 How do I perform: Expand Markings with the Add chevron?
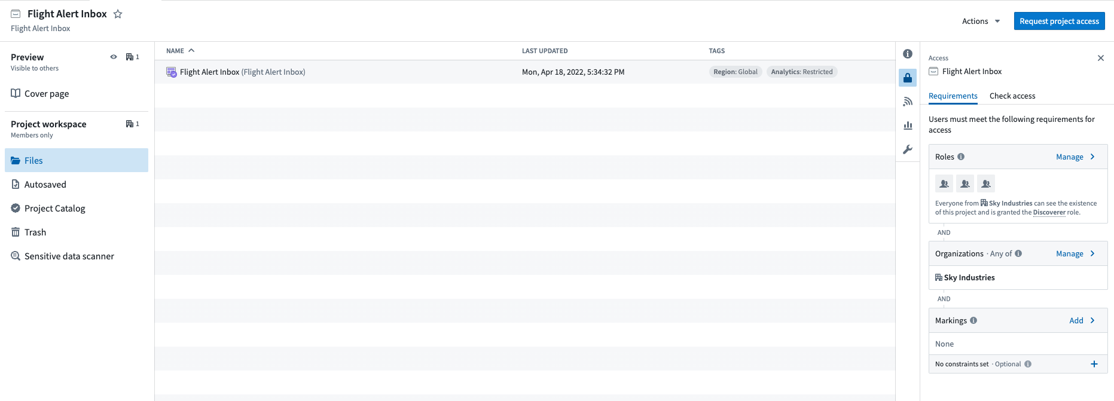pos(1092,320)
